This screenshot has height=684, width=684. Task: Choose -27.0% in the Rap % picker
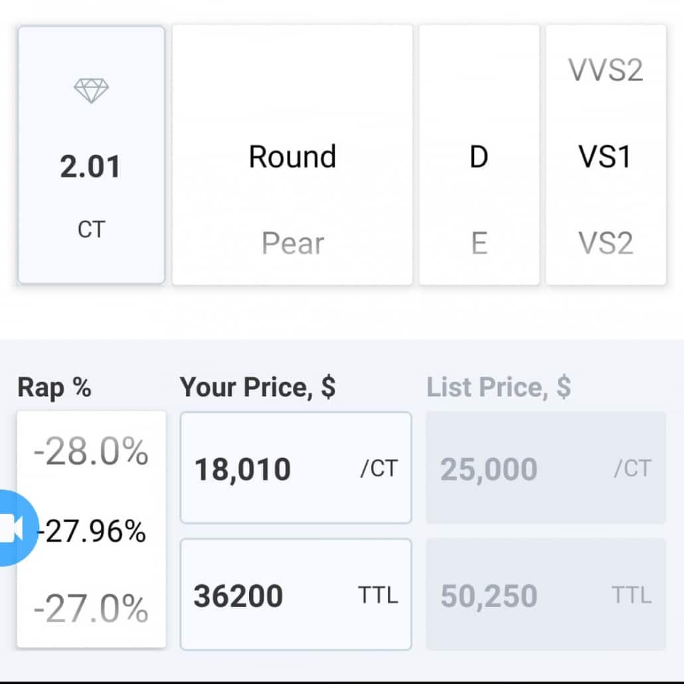(91, 608)
